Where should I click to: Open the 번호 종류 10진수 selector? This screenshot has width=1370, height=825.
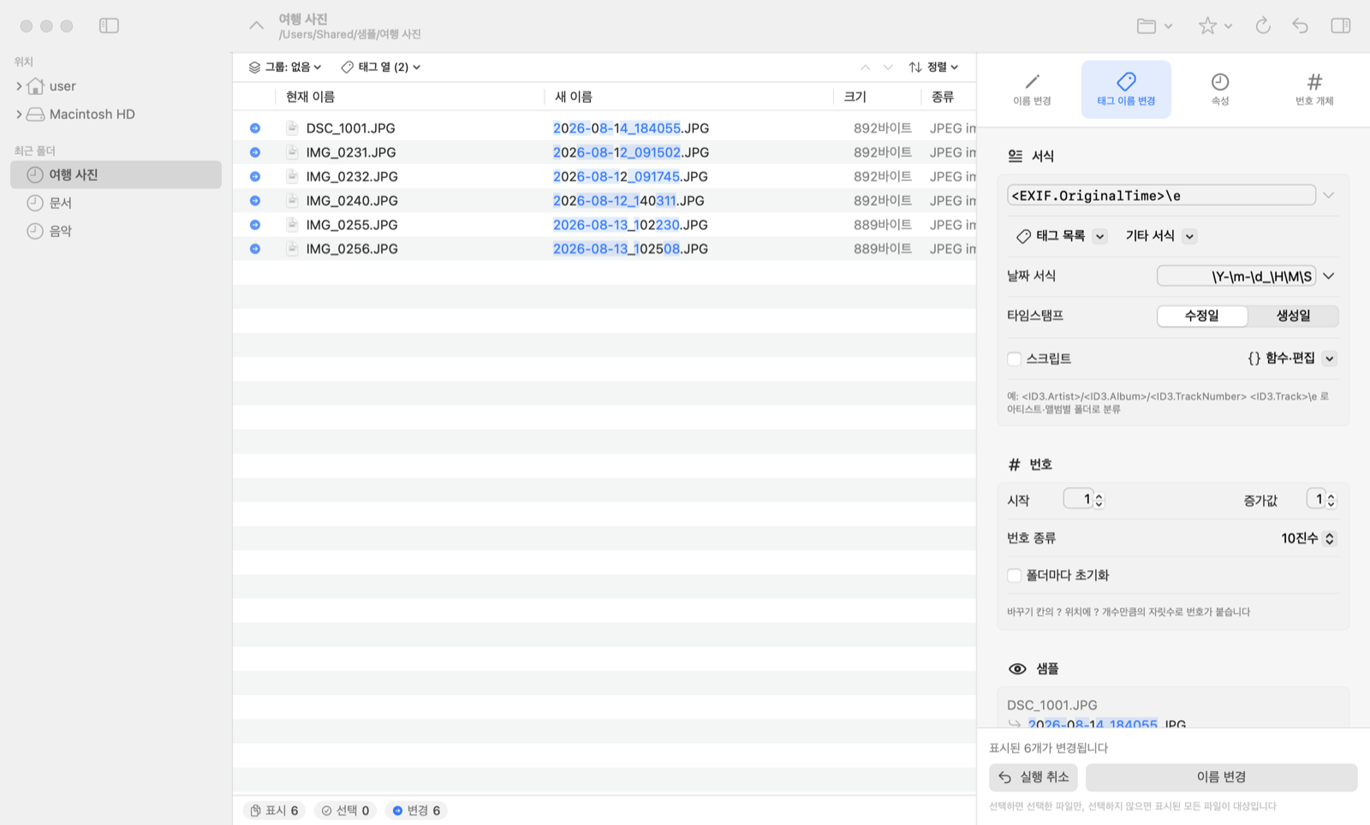point(1307,538)
